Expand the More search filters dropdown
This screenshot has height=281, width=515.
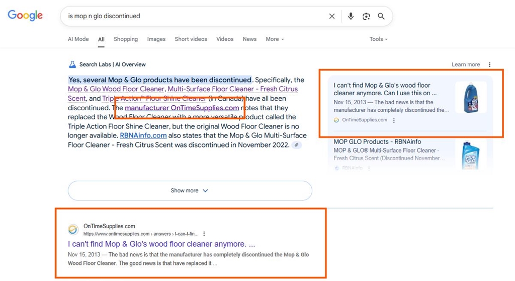(x=275, y=39)
